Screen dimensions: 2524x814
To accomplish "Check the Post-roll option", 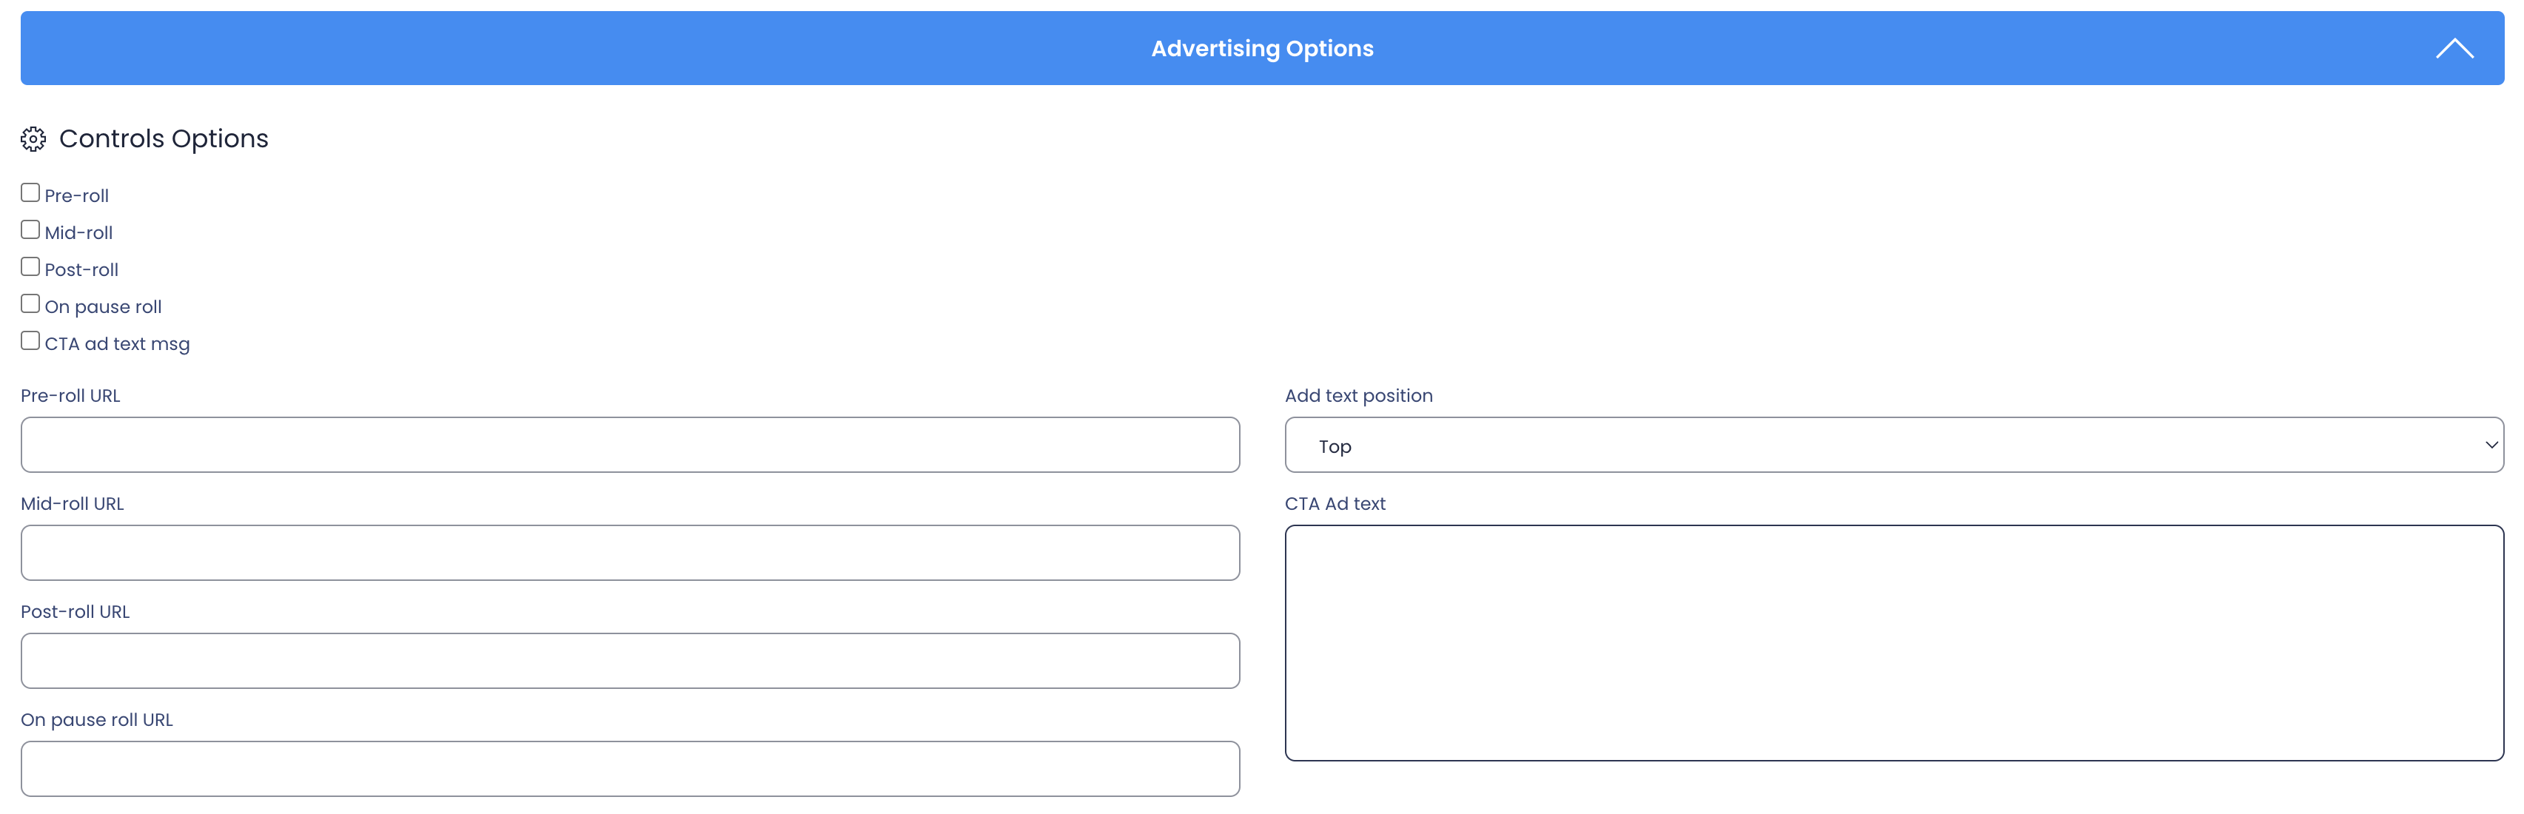I will (x=30, y=267).
